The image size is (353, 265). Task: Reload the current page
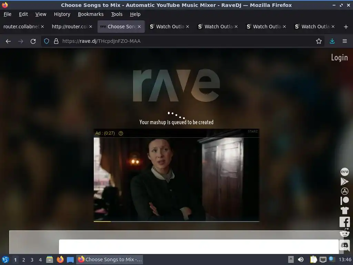pos(33,41)
